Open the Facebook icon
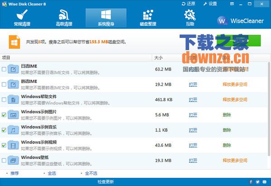This screenshot has height=186, width=271. (251, 181)
